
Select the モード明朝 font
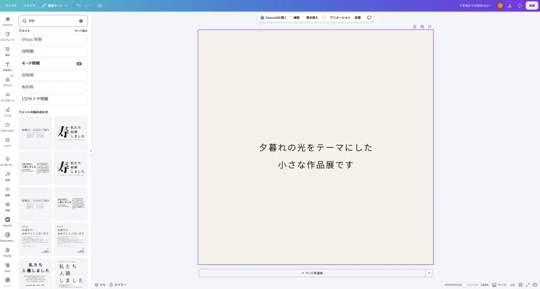point(53,63)
